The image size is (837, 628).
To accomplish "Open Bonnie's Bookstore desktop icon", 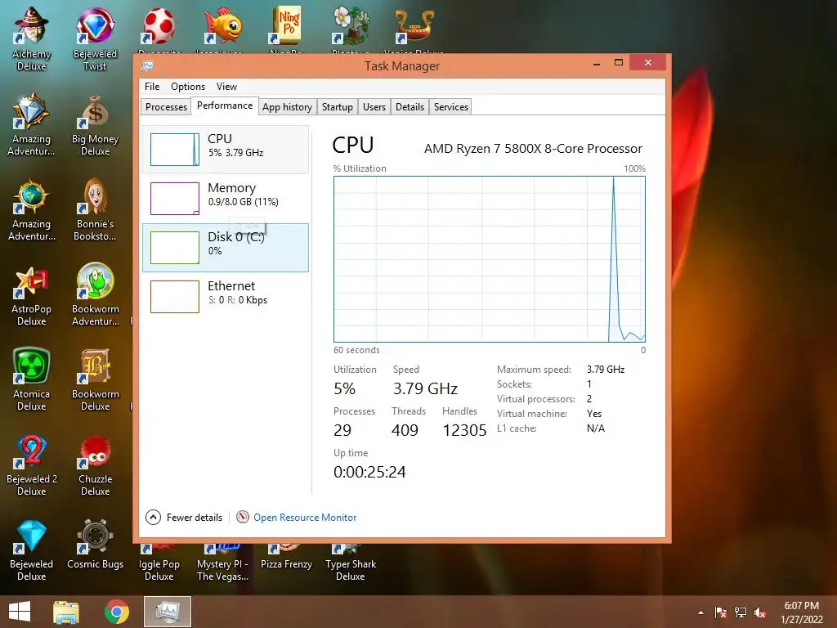I will click(x=95, y=209).
